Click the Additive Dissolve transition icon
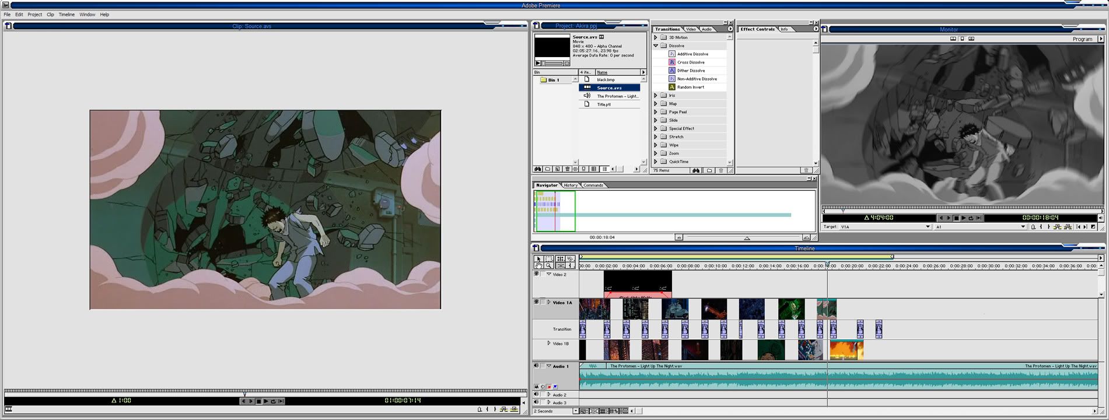 coord(671,54)
